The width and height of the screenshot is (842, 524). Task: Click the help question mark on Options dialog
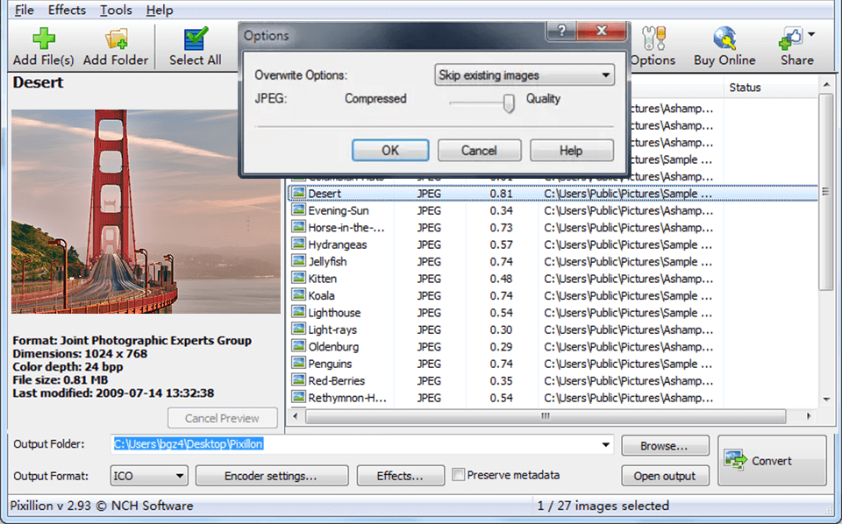[x=560, y=29]
